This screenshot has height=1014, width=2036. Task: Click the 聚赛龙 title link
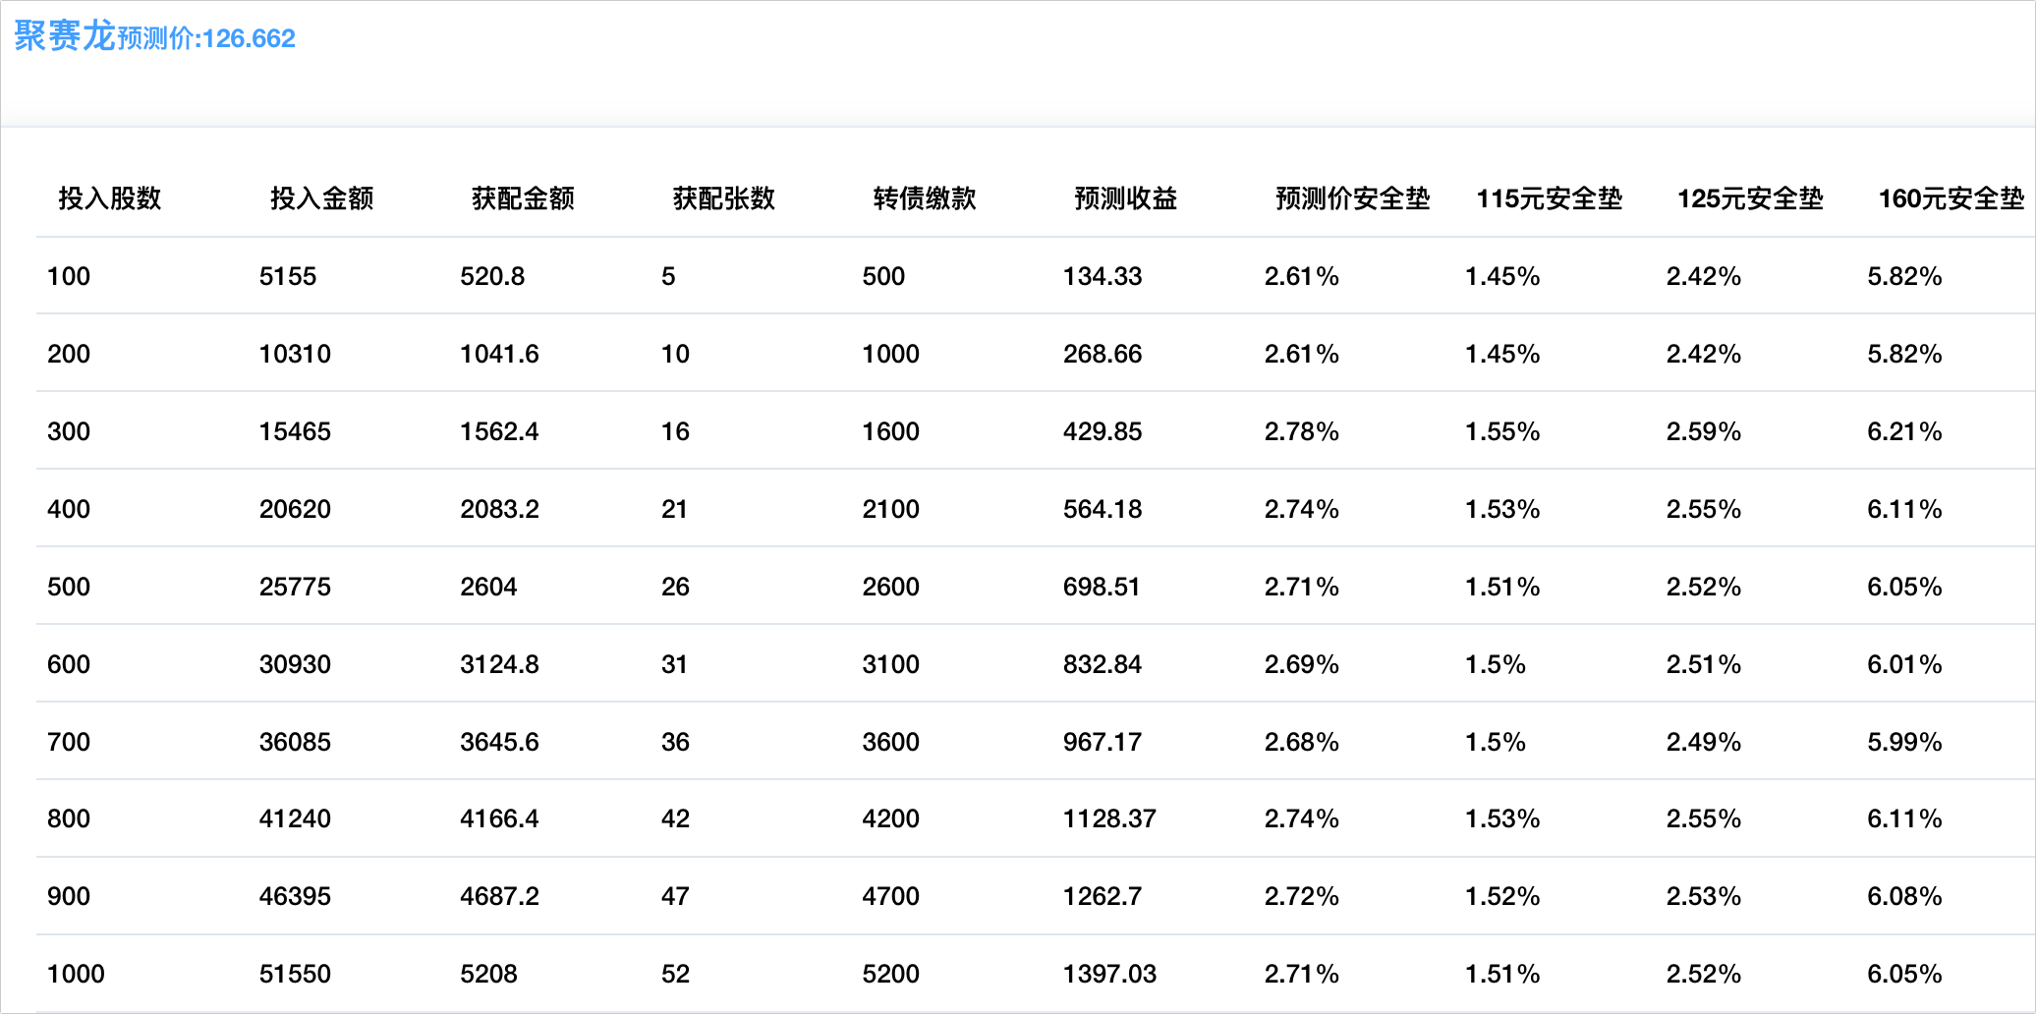pos(65,36)
